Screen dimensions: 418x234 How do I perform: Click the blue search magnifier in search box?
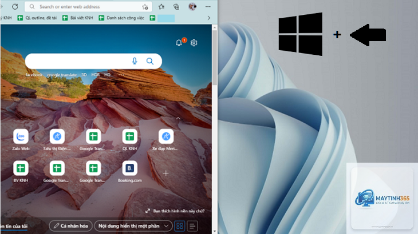tap(150, 62)
